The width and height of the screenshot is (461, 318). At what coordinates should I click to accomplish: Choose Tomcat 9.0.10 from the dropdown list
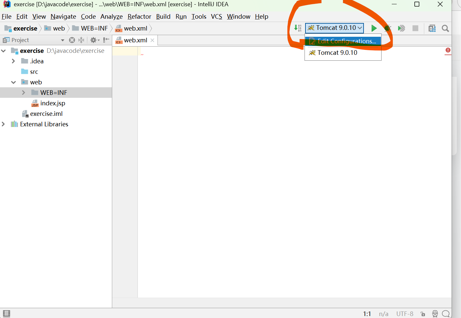343,53
